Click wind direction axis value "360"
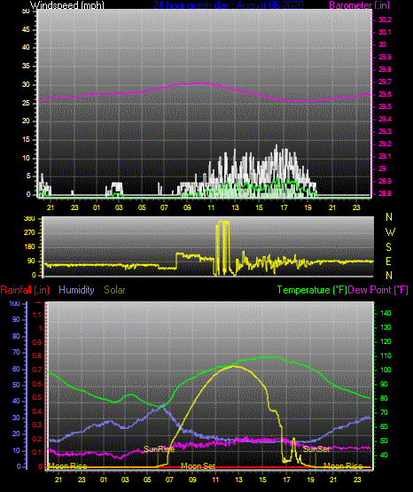Image resolution: width=413 pixels, height=492 pixels. click(29, 219)
